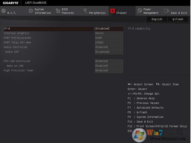The height and width of the screenshot is (143, 191).
Task: Select the High Precision Timer row
Action: [x=19, y=70]
